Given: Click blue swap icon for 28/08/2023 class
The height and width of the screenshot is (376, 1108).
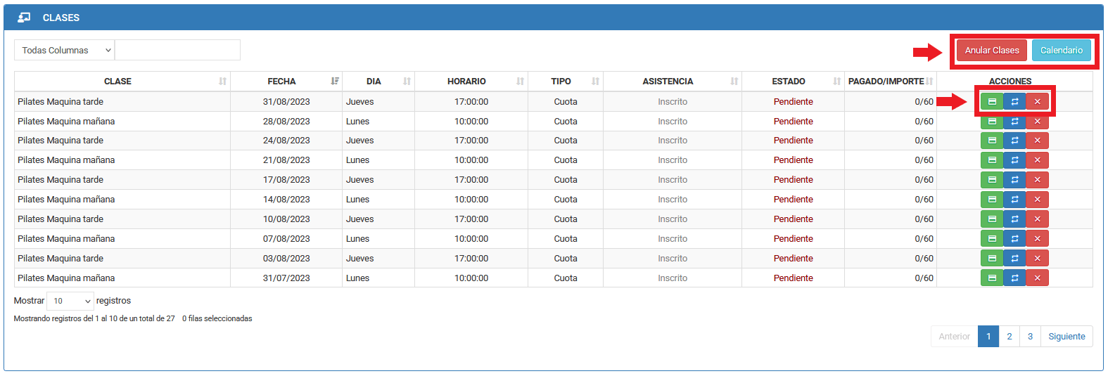Looking at the screenshot, I should (x=1014, y=121).
